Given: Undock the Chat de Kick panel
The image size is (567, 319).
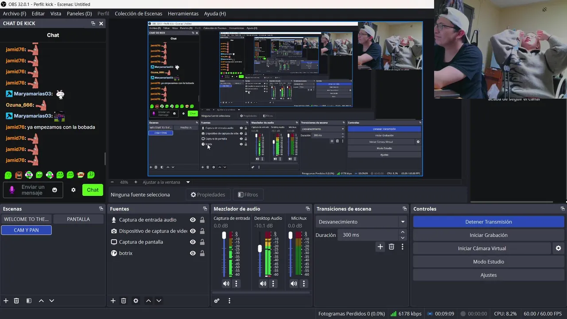Looking at the screenshot, I should tap(93, 23).
